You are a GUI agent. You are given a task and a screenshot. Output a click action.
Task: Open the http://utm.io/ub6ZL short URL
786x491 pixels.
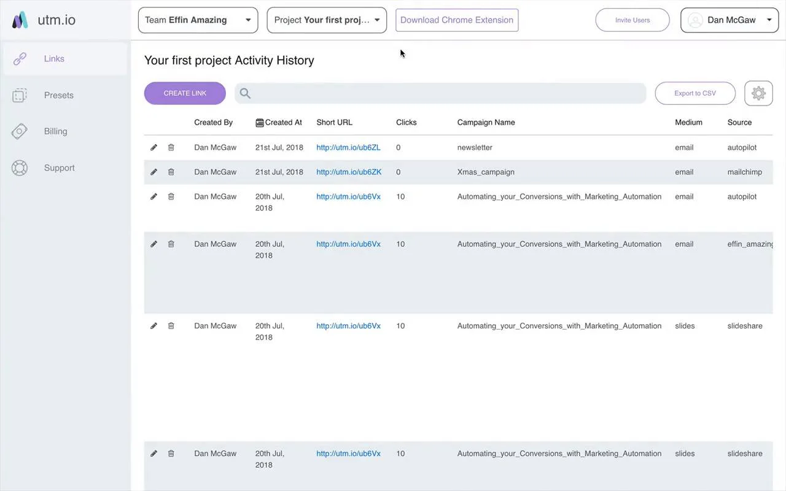coord(348,147)
